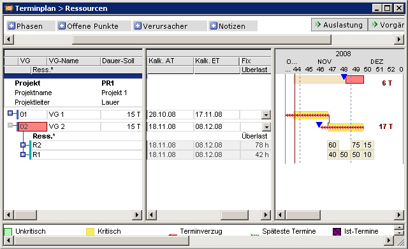The image size is (408, 249).
Task: Click the 42 h overload value for R1
Action: click(x=255, y=155)
